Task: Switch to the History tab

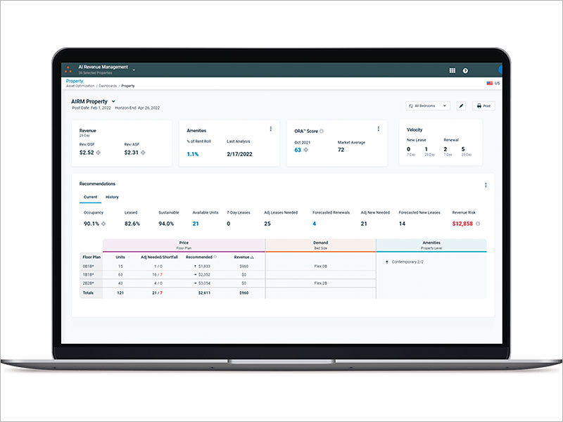Action: (x=112, y=197)
